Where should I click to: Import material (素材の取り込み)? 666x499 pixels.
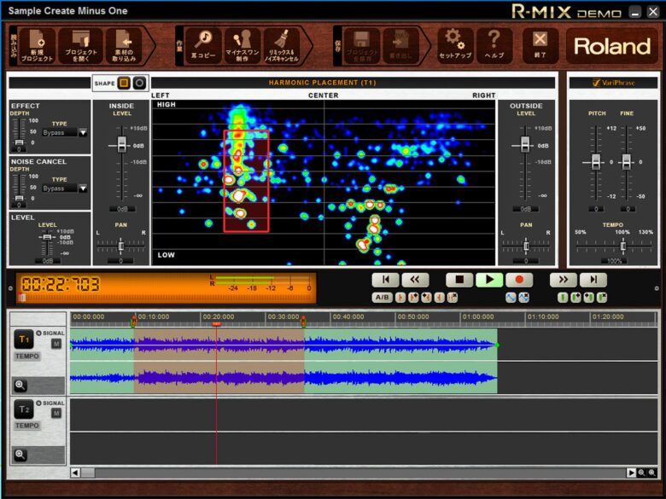pyautogui.click(x=124, y=46)
